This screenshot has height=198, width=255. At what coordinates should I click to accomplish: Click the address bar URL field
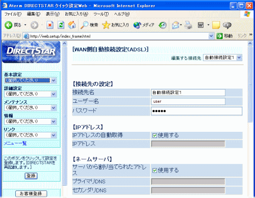(x=119, y=36)
